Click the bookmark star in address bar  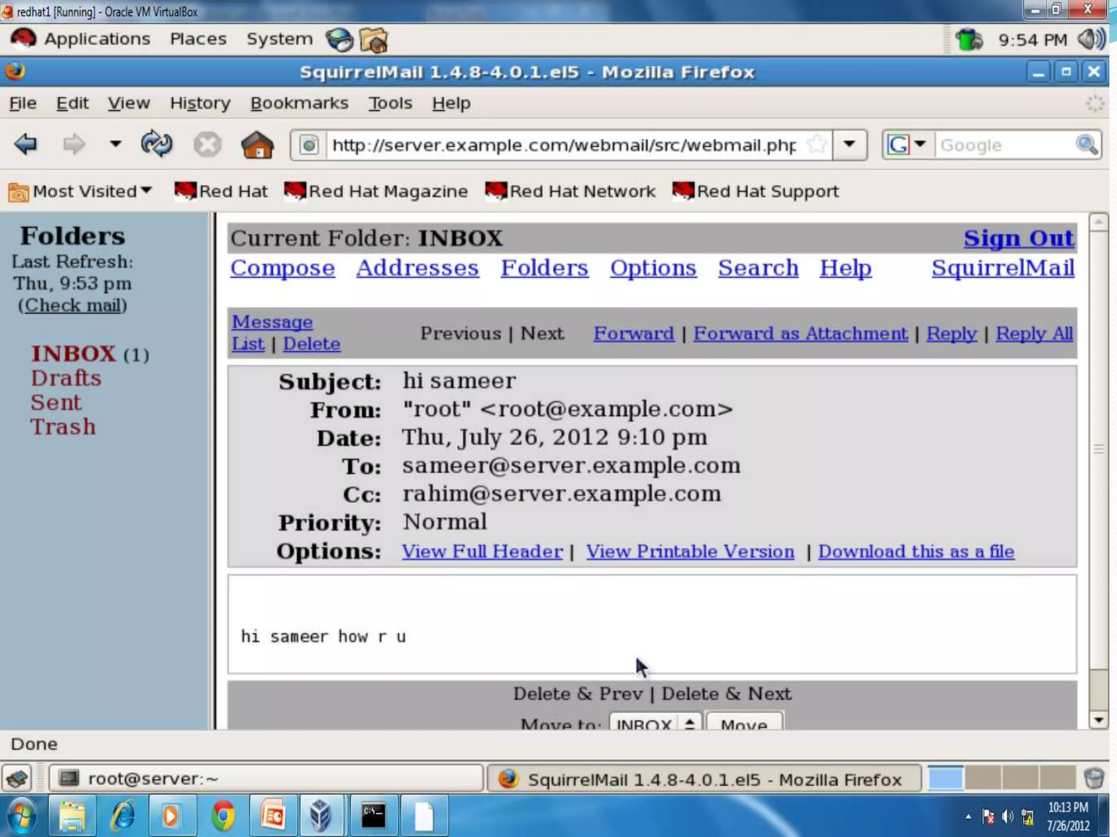(x=816, y=145)
